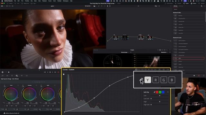
Task: Collapse the Resolve FX Blur section
Action: tap(204, 12)
